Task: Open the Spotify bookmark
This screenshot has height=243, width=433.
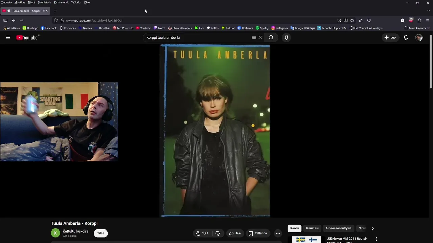Action: (x=262, y=28)
